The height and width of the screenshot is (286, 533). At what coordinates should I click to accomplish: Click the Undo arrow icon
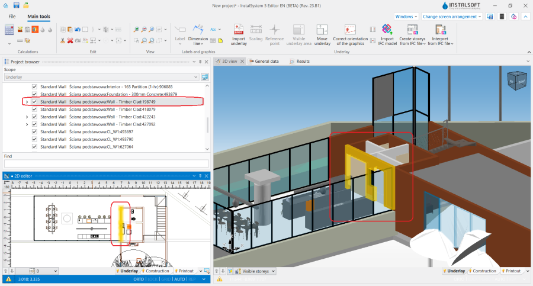(x=78, y=30)
